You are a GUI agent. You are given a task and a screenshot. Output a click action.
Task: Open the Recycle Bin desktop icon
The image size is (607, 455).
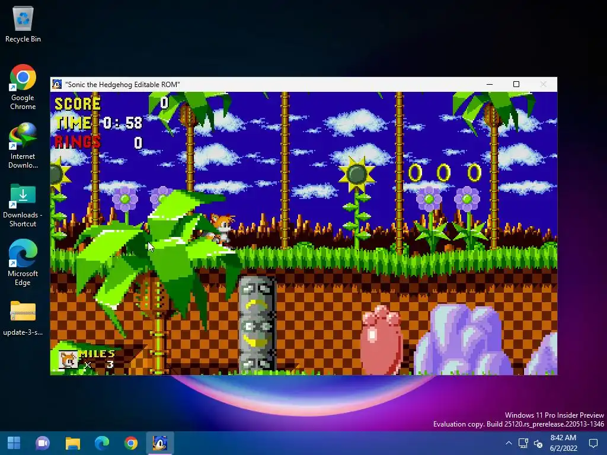(x=23, y=24)
